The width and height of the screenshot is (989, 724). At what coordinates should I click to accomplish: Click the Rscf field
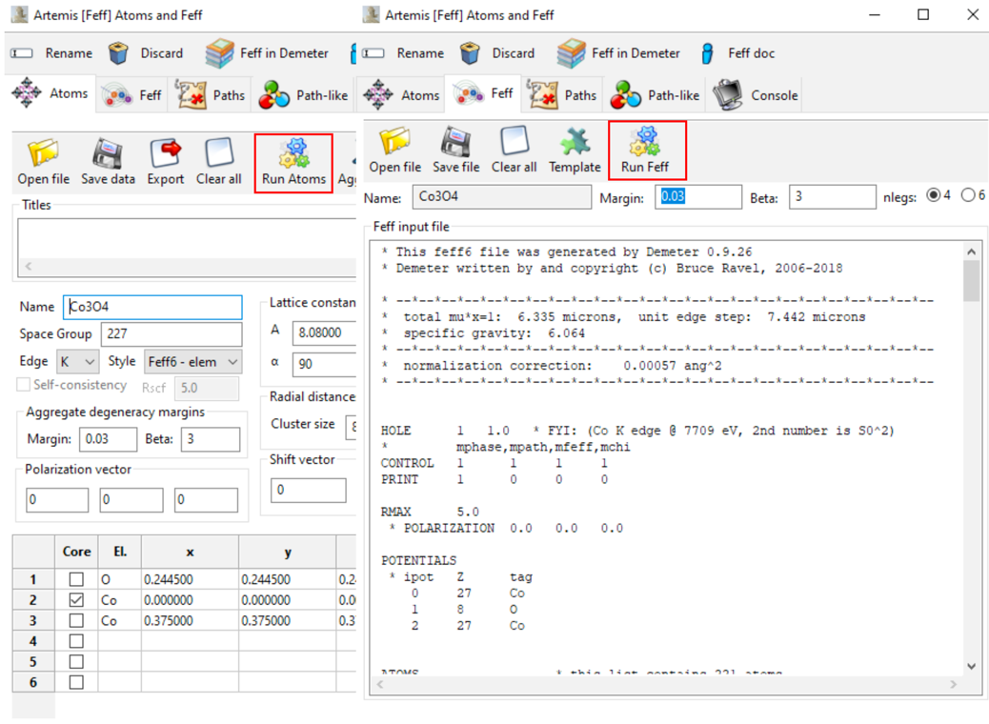point(206,388)
